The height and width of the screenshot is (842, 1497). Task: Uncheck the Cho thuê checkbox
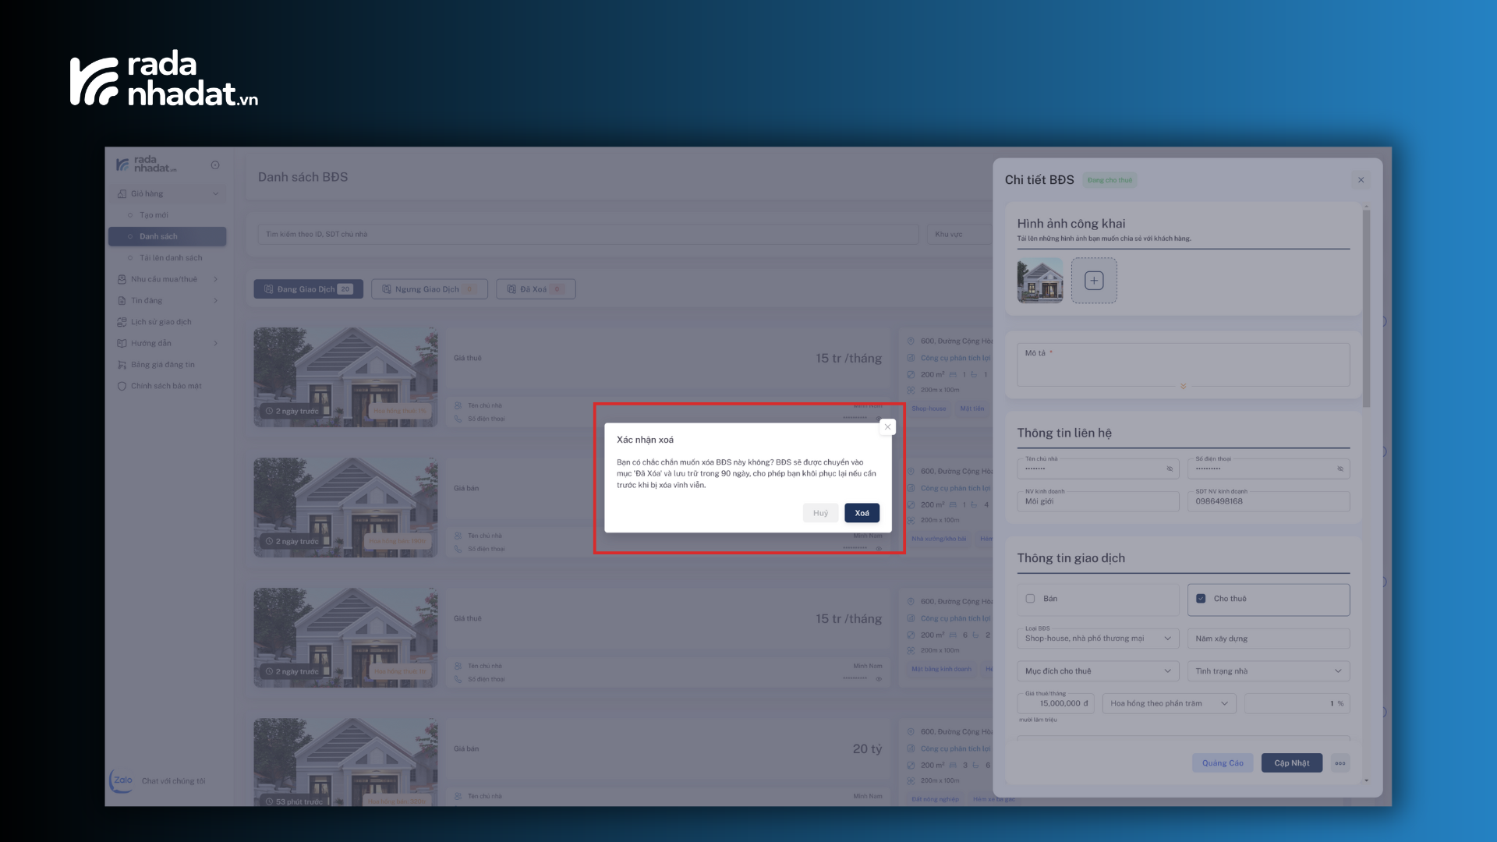[1201, 599]
